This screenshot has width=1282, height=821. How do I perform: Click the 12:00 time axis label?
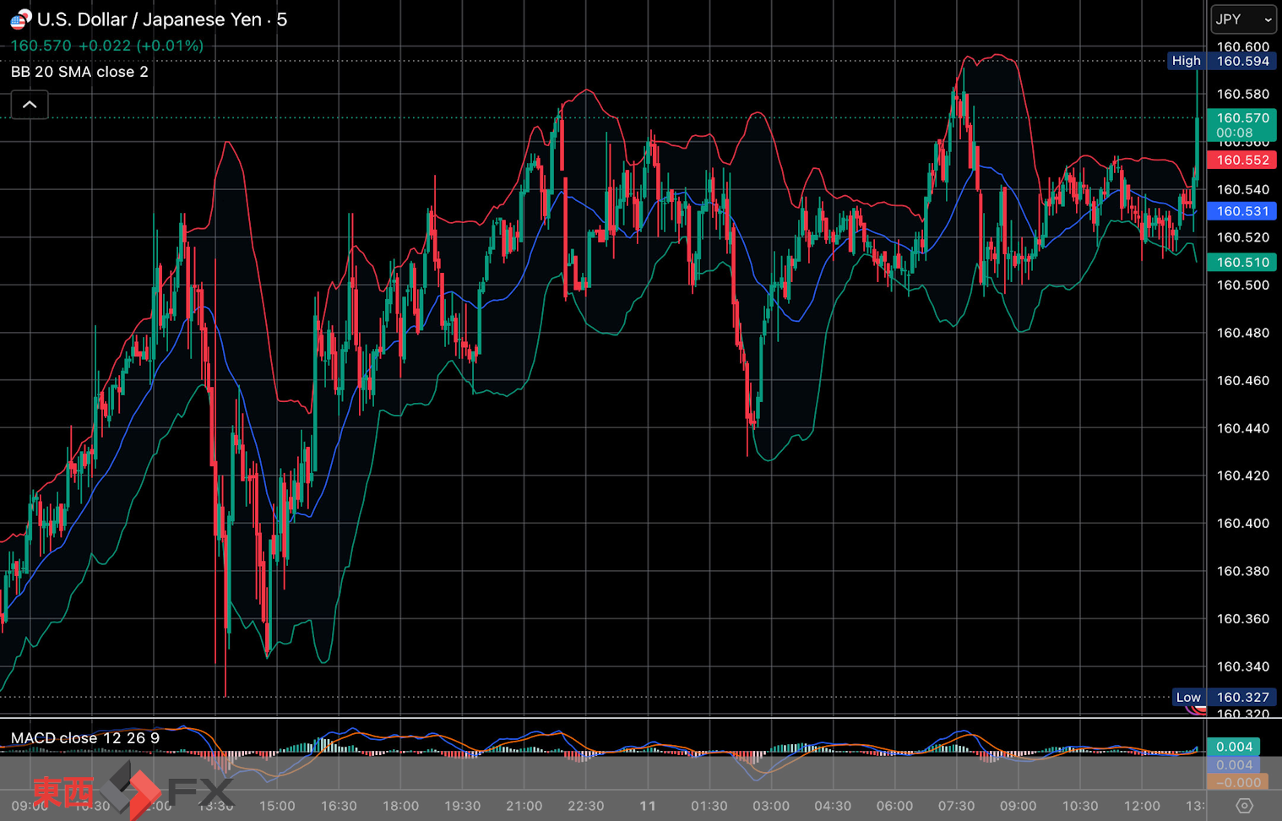coord(1142,806)
